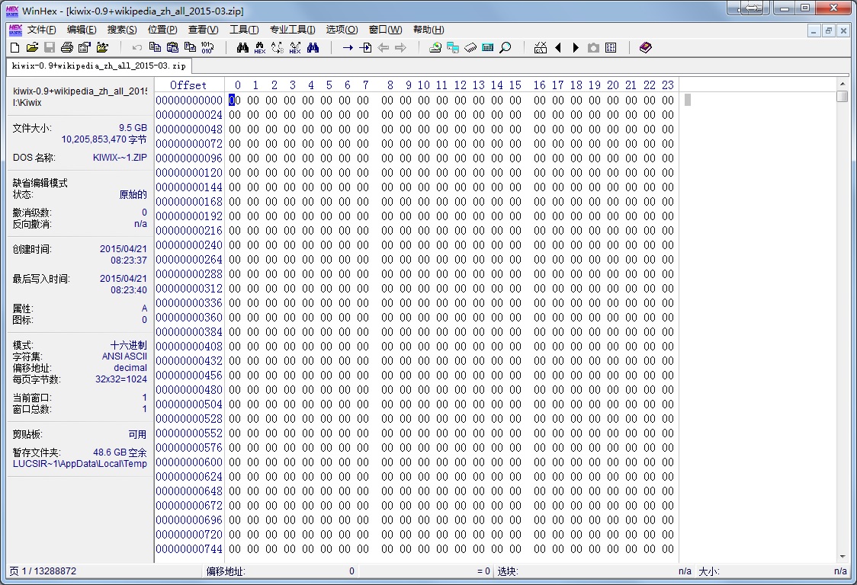Open the 搜索(S) menu
857x585 pixels.
122,30
